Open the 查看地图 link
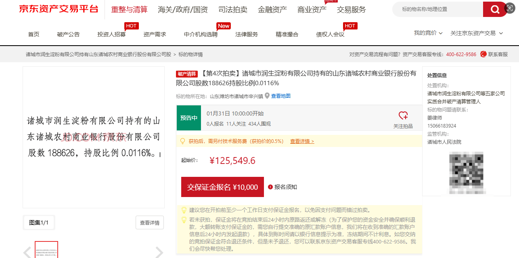 click(x=280, y=96)
